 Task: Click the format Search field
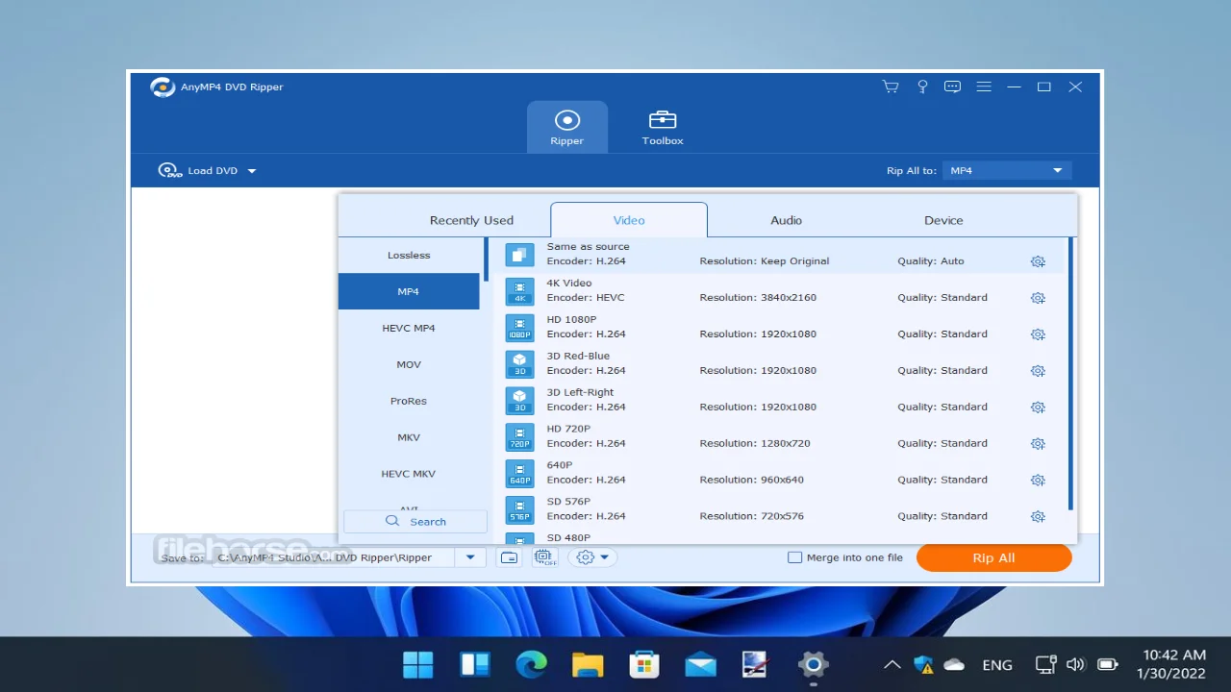pos(415,521)
